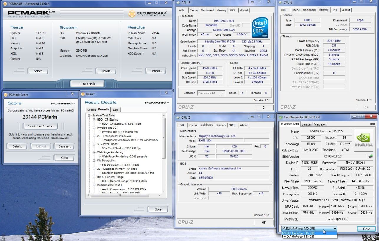
Task: Collapse the System Test Suite tree node
Action: (x=90, y=115)
